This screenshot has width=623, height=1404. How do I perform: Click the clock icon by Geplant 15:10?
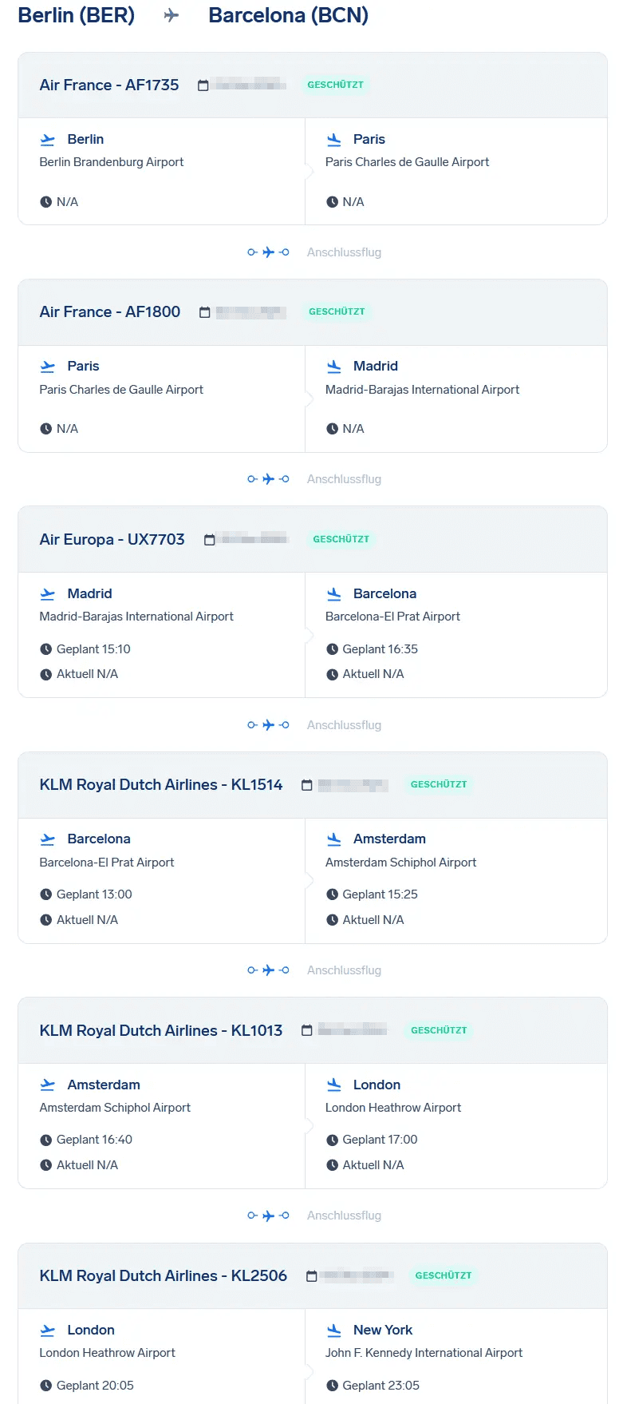click(x=46, y=649)
